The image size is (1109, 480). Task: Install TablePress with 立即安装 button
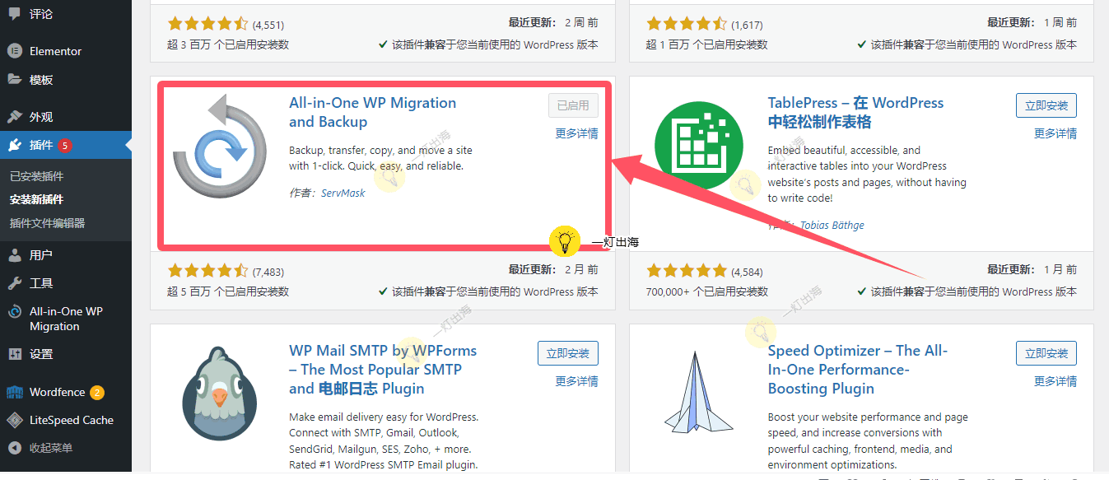click(x=1046, y=105)
